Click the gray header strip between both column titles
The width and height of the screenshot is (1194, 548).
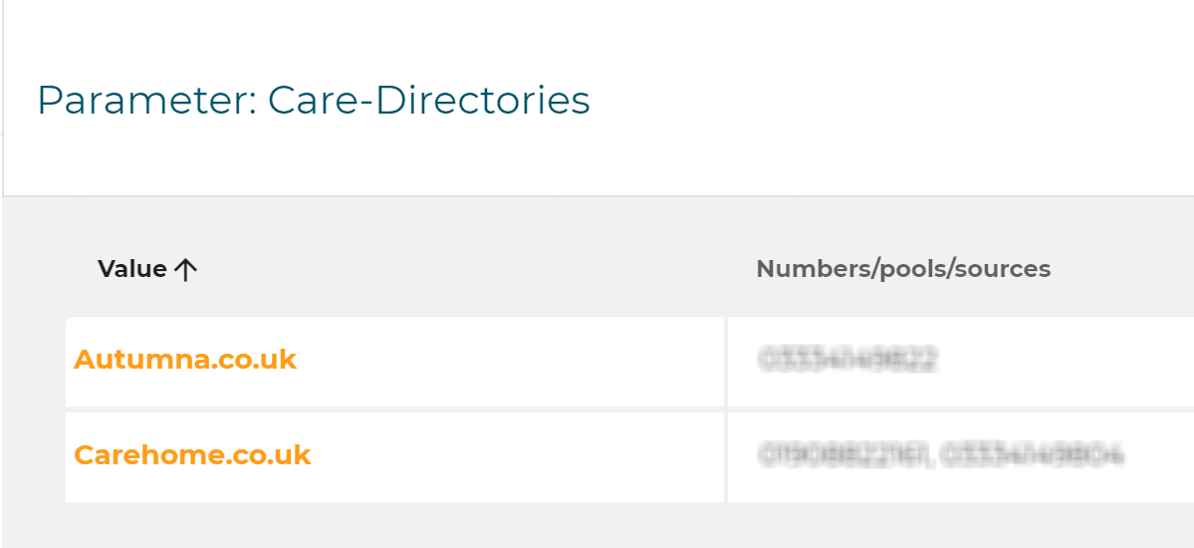click(x=477, y=269)
